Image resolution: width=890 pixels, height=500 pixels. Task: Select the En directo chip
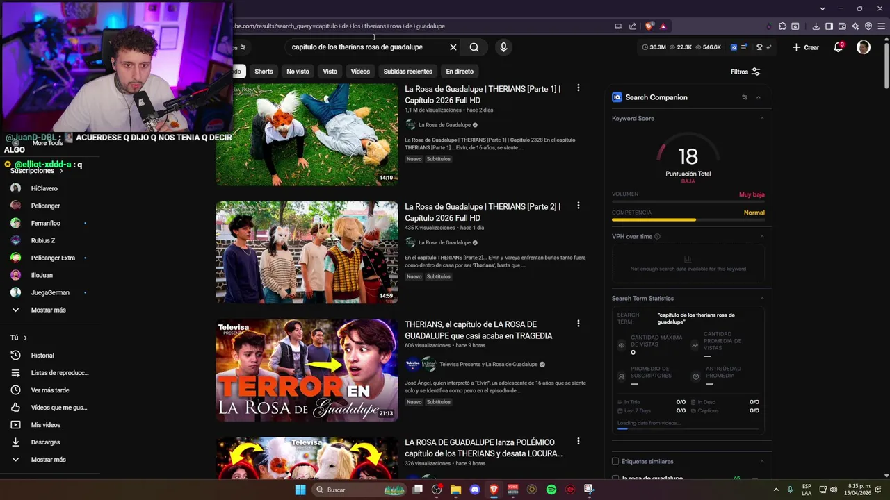coord(460,72)
